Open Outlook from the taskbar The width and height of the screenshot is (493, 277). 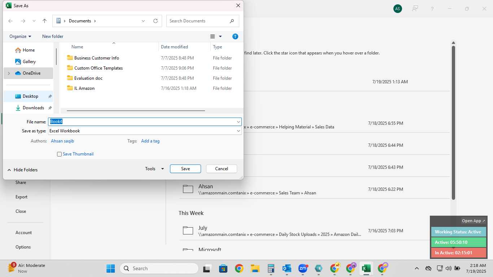(287, 268)
